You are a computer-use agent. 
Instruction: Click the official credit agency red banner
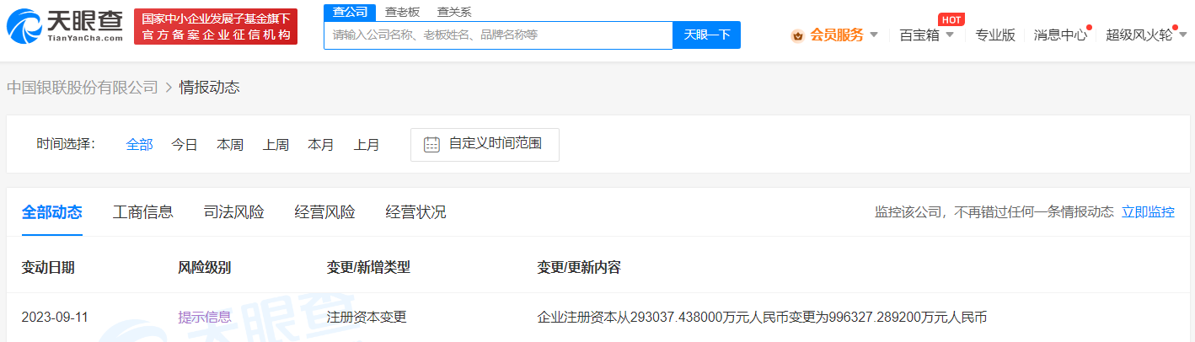216,27
